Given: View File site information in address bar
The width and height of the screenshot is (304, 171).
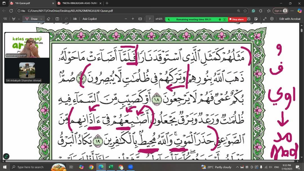Looking at the screenshot, I should click(x=21, y=11).
